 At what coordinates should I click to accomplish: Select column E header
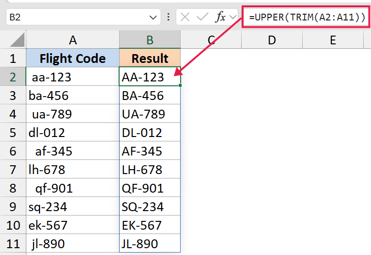(332, 39)
